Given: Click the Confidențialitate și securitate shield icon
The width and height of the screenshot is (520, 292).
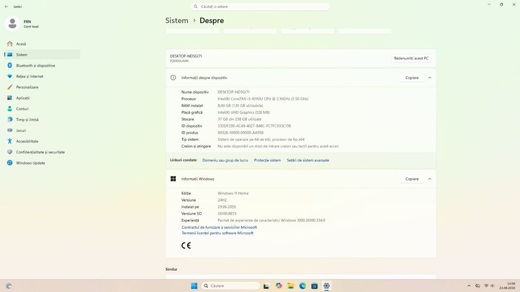Looking at the screenshot, I should click(9, 152).
